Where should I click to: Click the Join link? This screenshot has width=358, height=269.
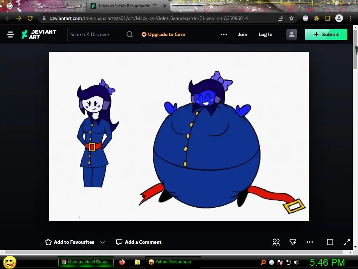tap(243, 34)
